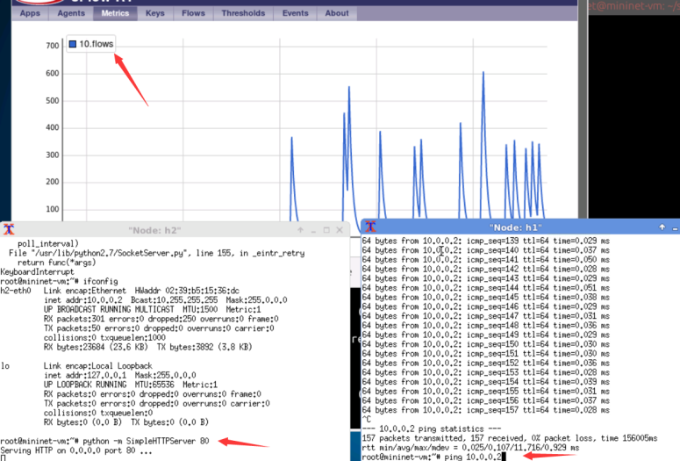
Task: Click the "157 packets transmitted" line
Action: [x=510, y=438]
